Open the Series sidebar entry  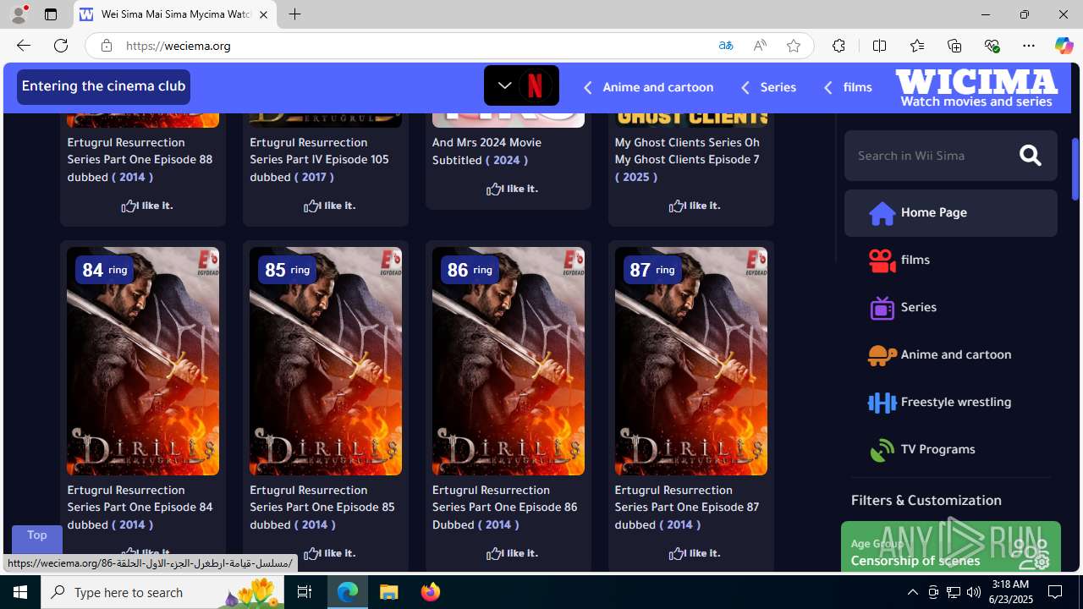(x=950, y=307)
